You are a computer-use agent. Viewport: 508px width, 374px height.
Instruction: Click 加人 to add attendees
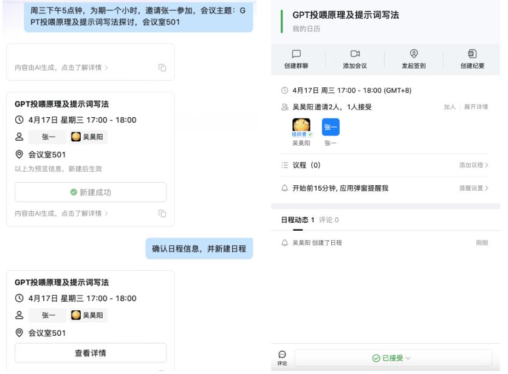[450, 107]
